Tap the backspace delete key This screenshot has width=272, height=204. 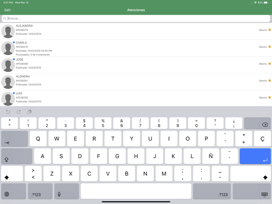257,123
